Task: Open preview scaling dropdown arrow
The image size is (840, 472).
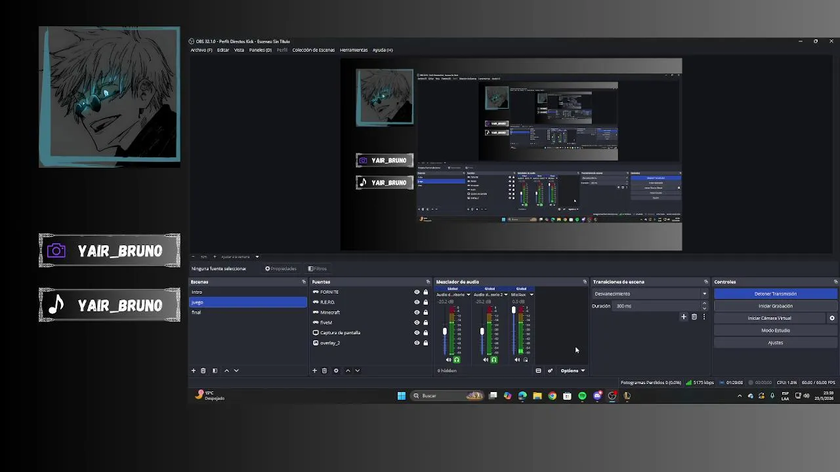Action: click(x=257, y=257)
